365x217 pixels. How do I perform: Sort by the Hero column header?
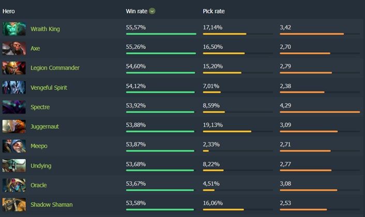coord(9,11)
